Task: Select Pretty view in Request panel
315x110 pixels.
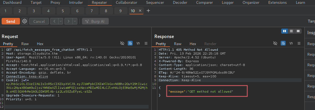Action: (x=8, y=44)
